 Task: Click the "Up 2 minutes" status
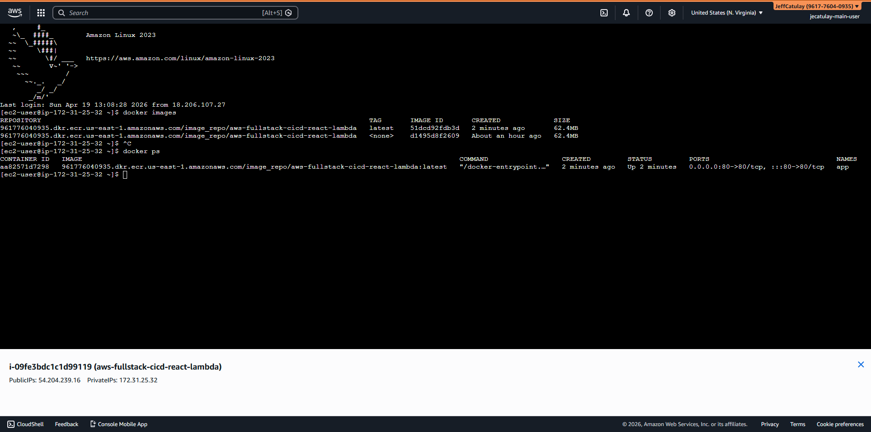click(652, 167)
